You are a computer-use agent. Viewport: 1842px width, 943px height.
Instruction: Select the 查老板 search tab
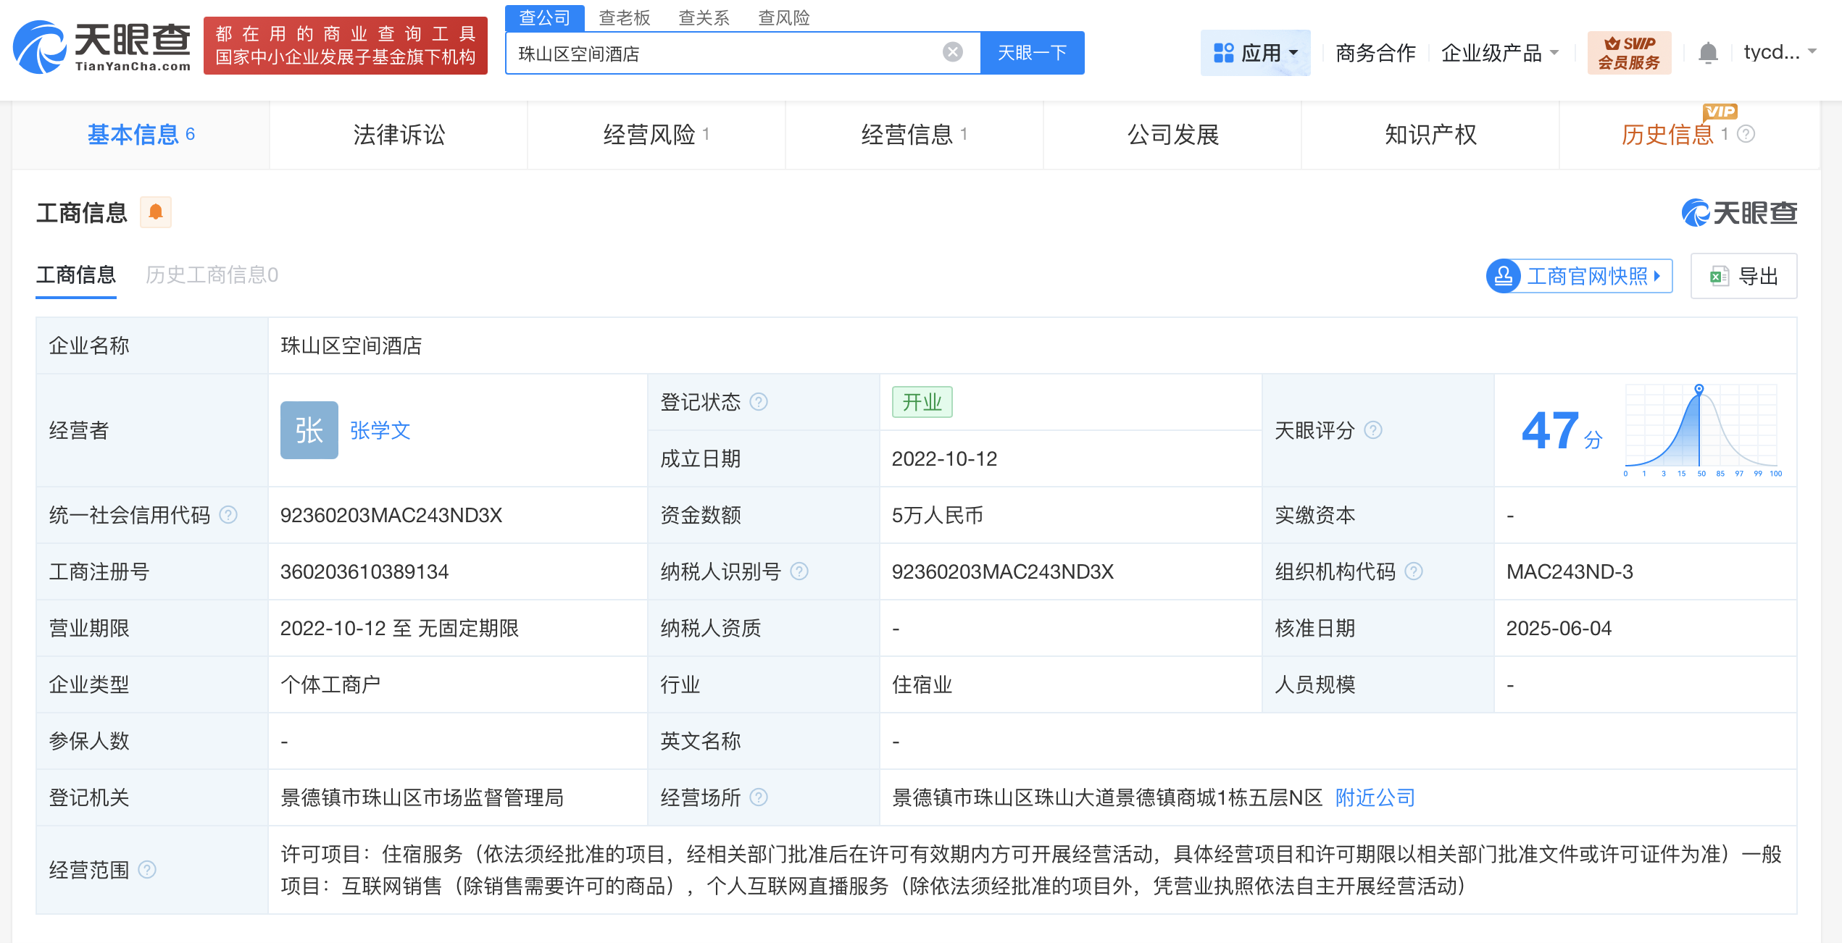pyautogui.click(x=624, y=17)
